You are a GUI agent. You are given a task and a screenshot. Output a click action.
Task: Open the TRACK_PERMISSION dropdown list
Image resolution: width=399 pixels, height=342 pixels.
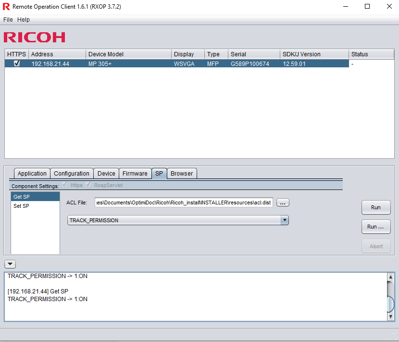coord(285,220)
